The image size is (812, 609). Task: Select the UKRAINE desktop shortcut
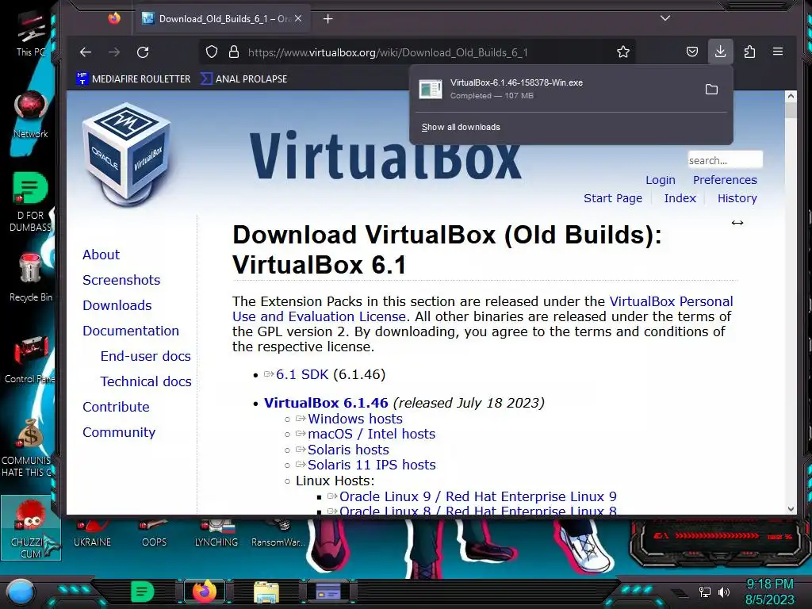pos(92,534)
